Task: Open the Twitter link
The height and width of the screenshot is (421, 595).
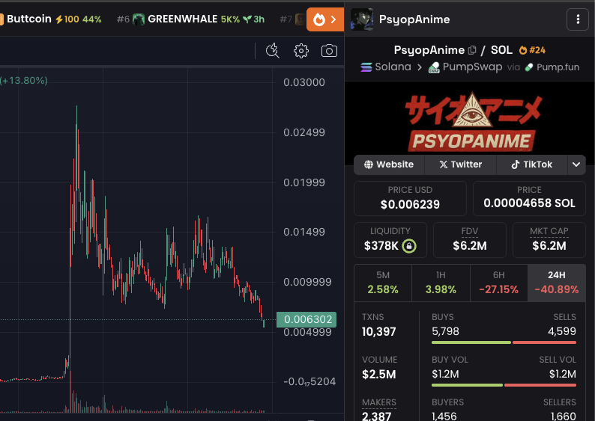Action: click(460, 165)
